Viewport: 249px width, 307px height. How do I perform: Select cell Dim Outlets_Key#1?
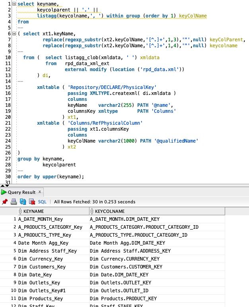[x=54, y=291]
